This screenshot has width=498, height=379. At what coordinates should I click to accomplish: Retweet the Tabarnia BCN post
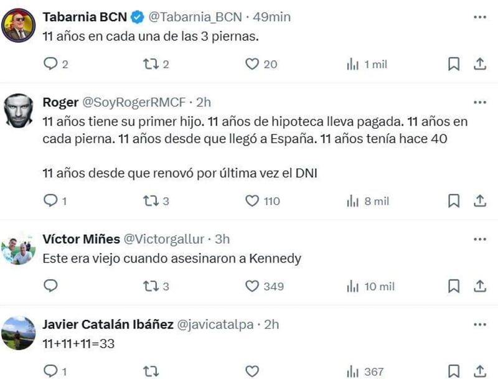point(151,63)
